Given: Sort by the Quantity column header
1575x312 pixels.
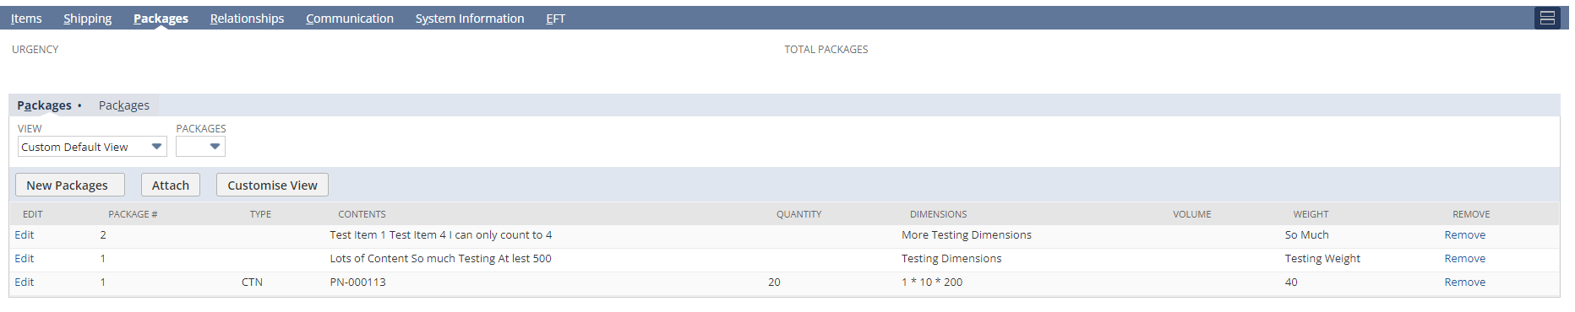Looking at the screenshot, I should (798, 214).
